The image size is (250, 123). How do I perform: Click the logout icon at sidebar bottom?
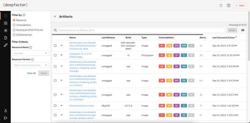point(6,118)
